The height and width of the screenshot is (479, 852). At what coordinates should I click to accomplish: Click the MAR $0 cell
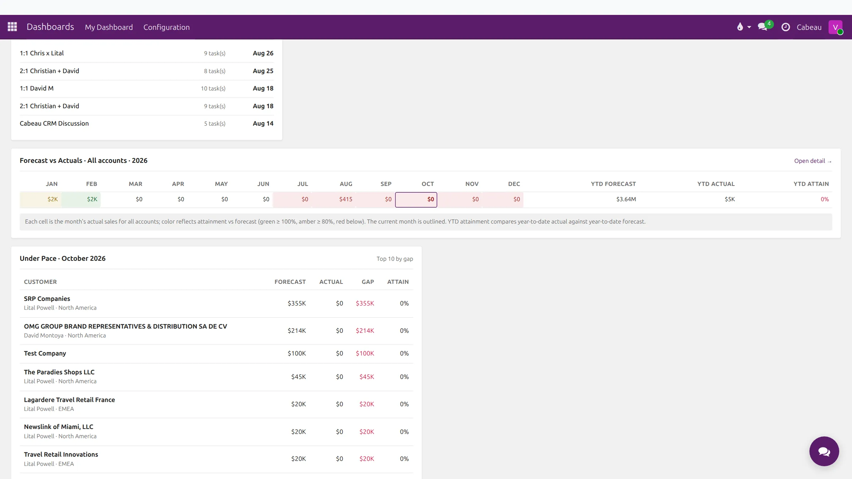click(124, 199)
